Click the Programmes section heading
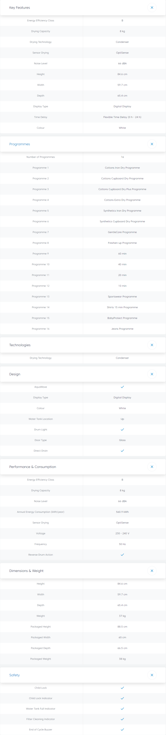Screen dimensions: 166x735 [19, 144]
